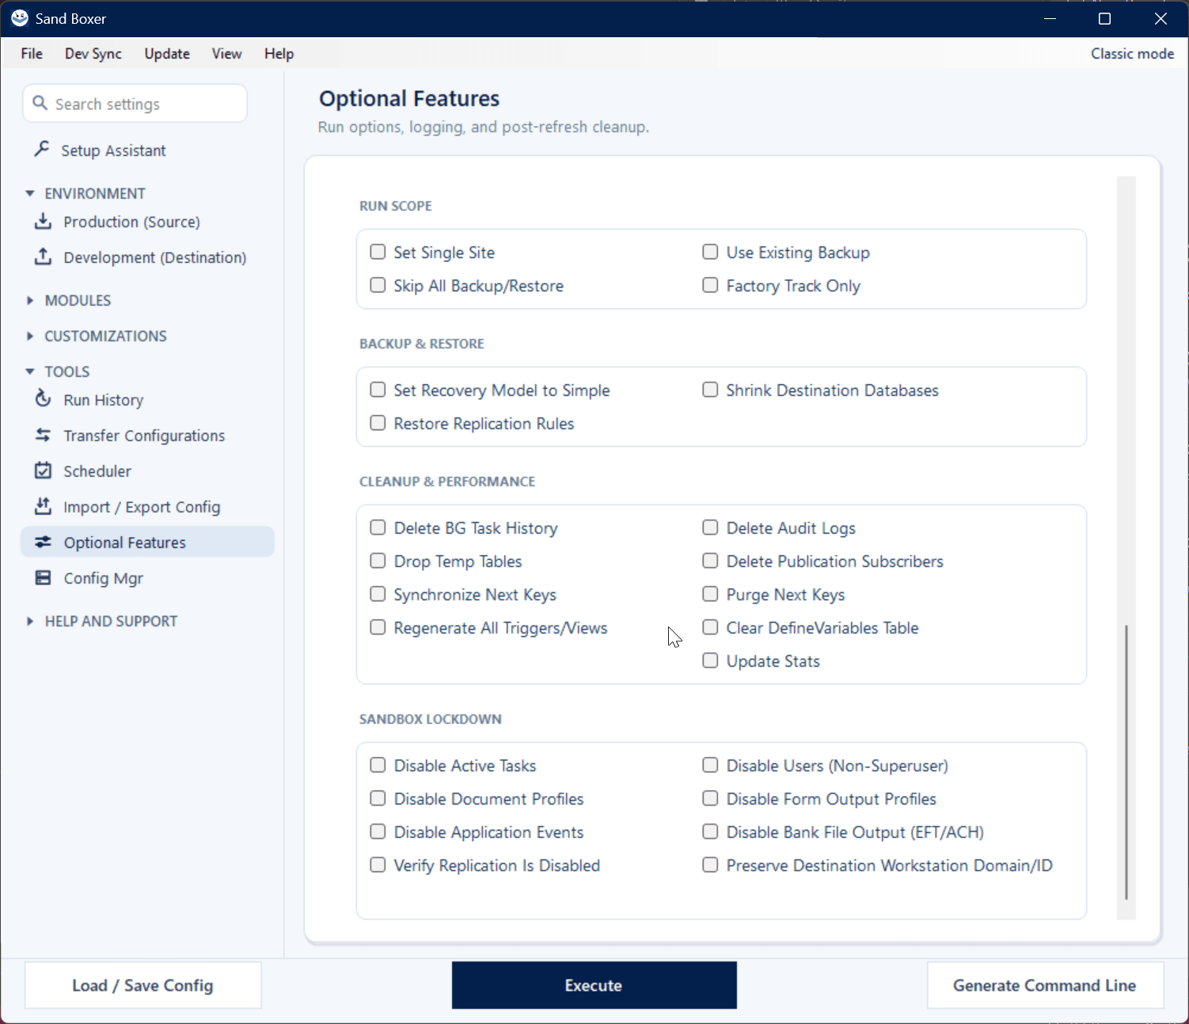Open the File menu
Viewport: 1189px width, 1024px height.
point(32,53)
